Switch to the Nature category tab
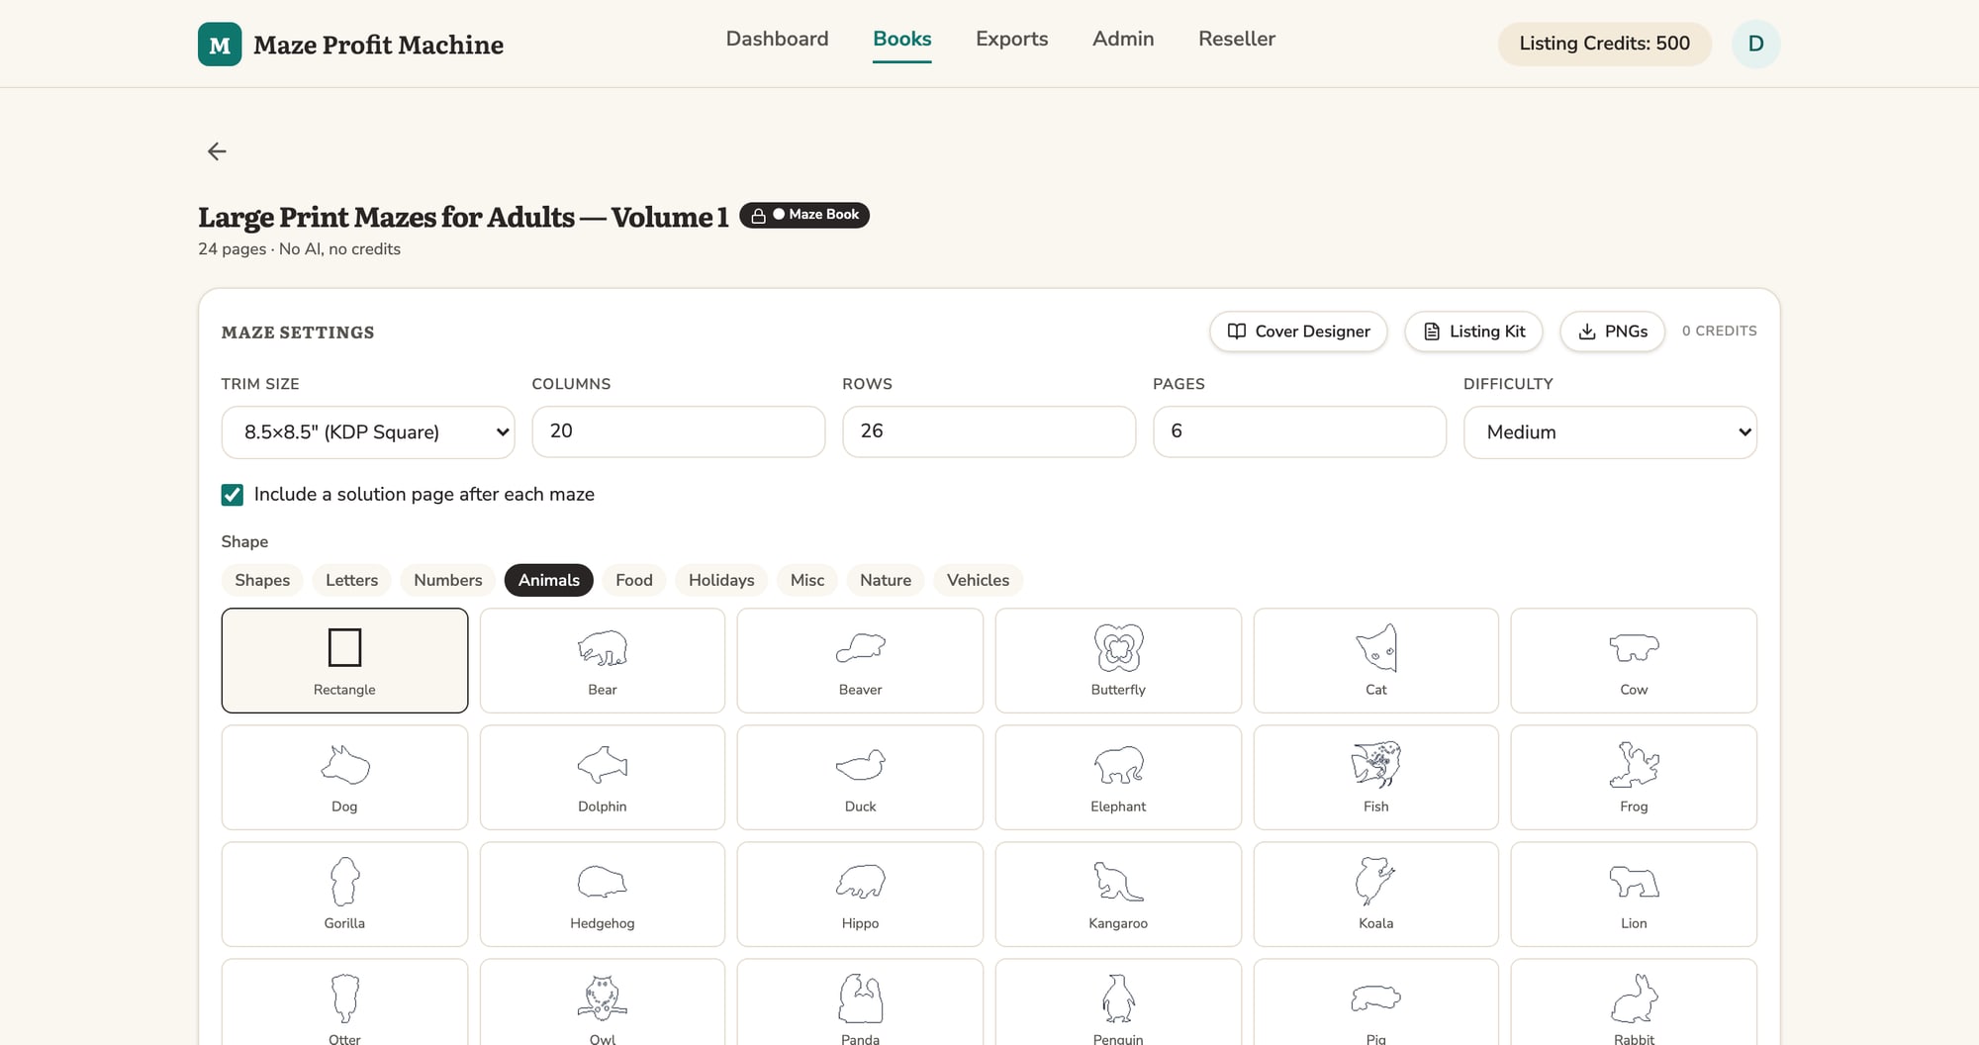 coord(886,580)
